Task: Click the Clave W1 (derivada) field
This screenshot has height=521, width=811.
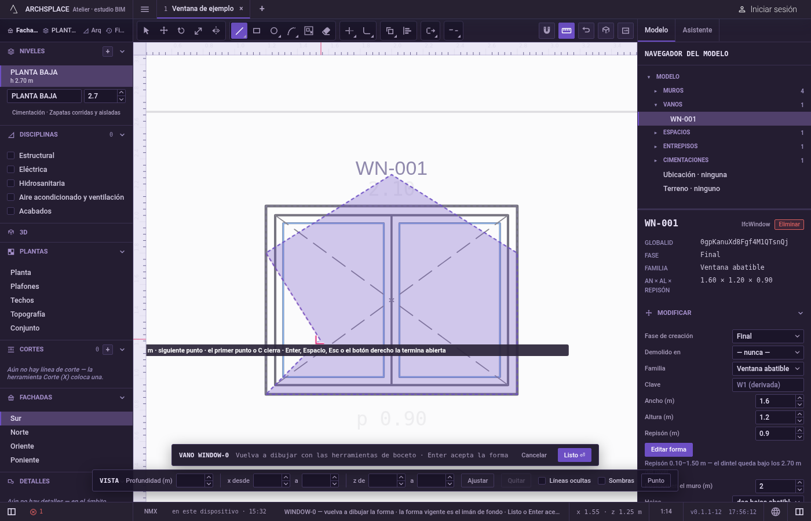Action: (x=768, y=385)
